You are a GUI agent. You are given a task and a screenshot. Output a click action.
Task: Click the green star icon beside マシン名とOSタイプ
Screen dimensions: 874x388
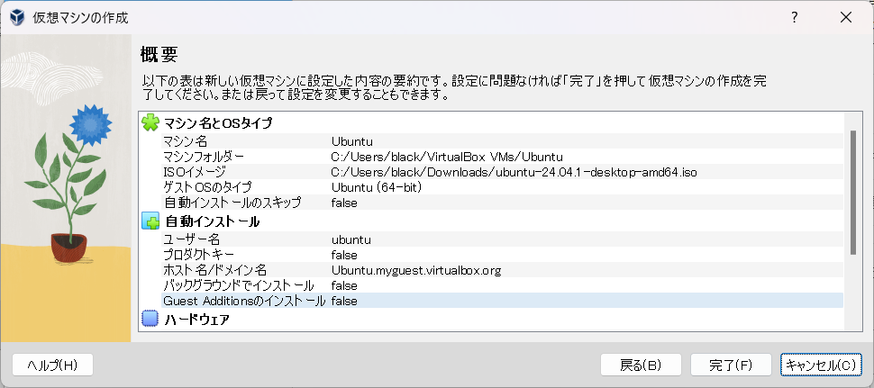[x=150, y=122]
